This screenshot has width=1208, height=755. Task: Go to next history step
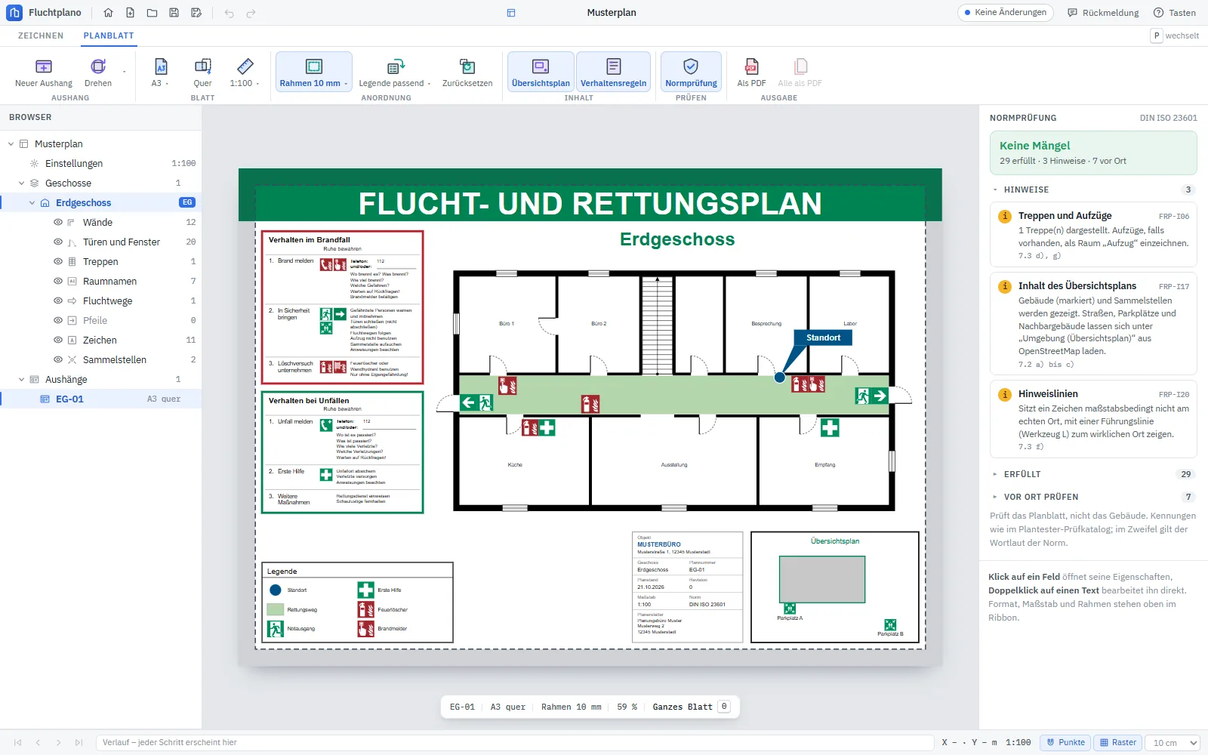tap(59, 743)
